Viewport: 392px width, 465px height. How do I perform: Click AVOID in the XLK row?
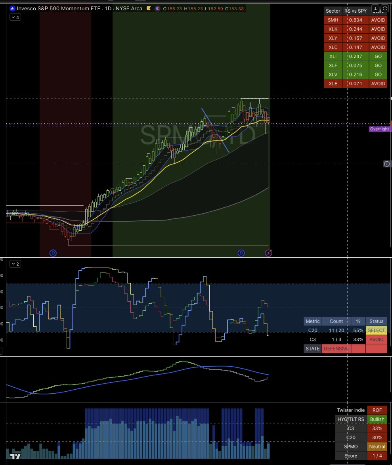(378, 29)
